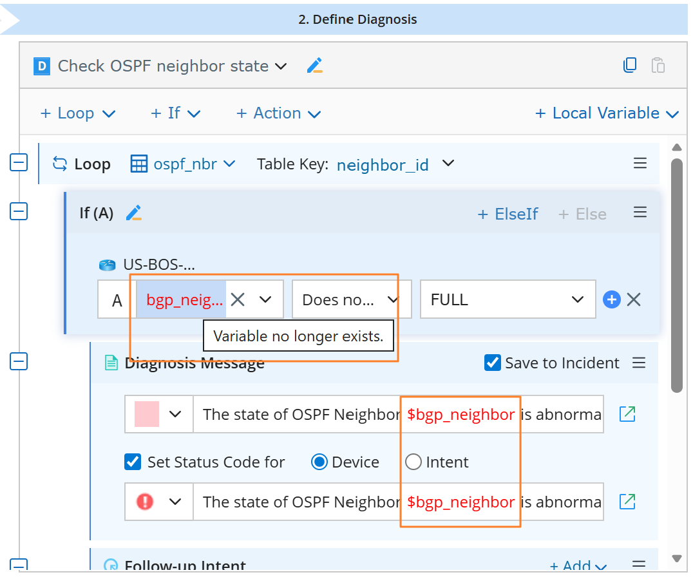Add a condition with blue plus button
693x577 pixels.
click(612, 299)
